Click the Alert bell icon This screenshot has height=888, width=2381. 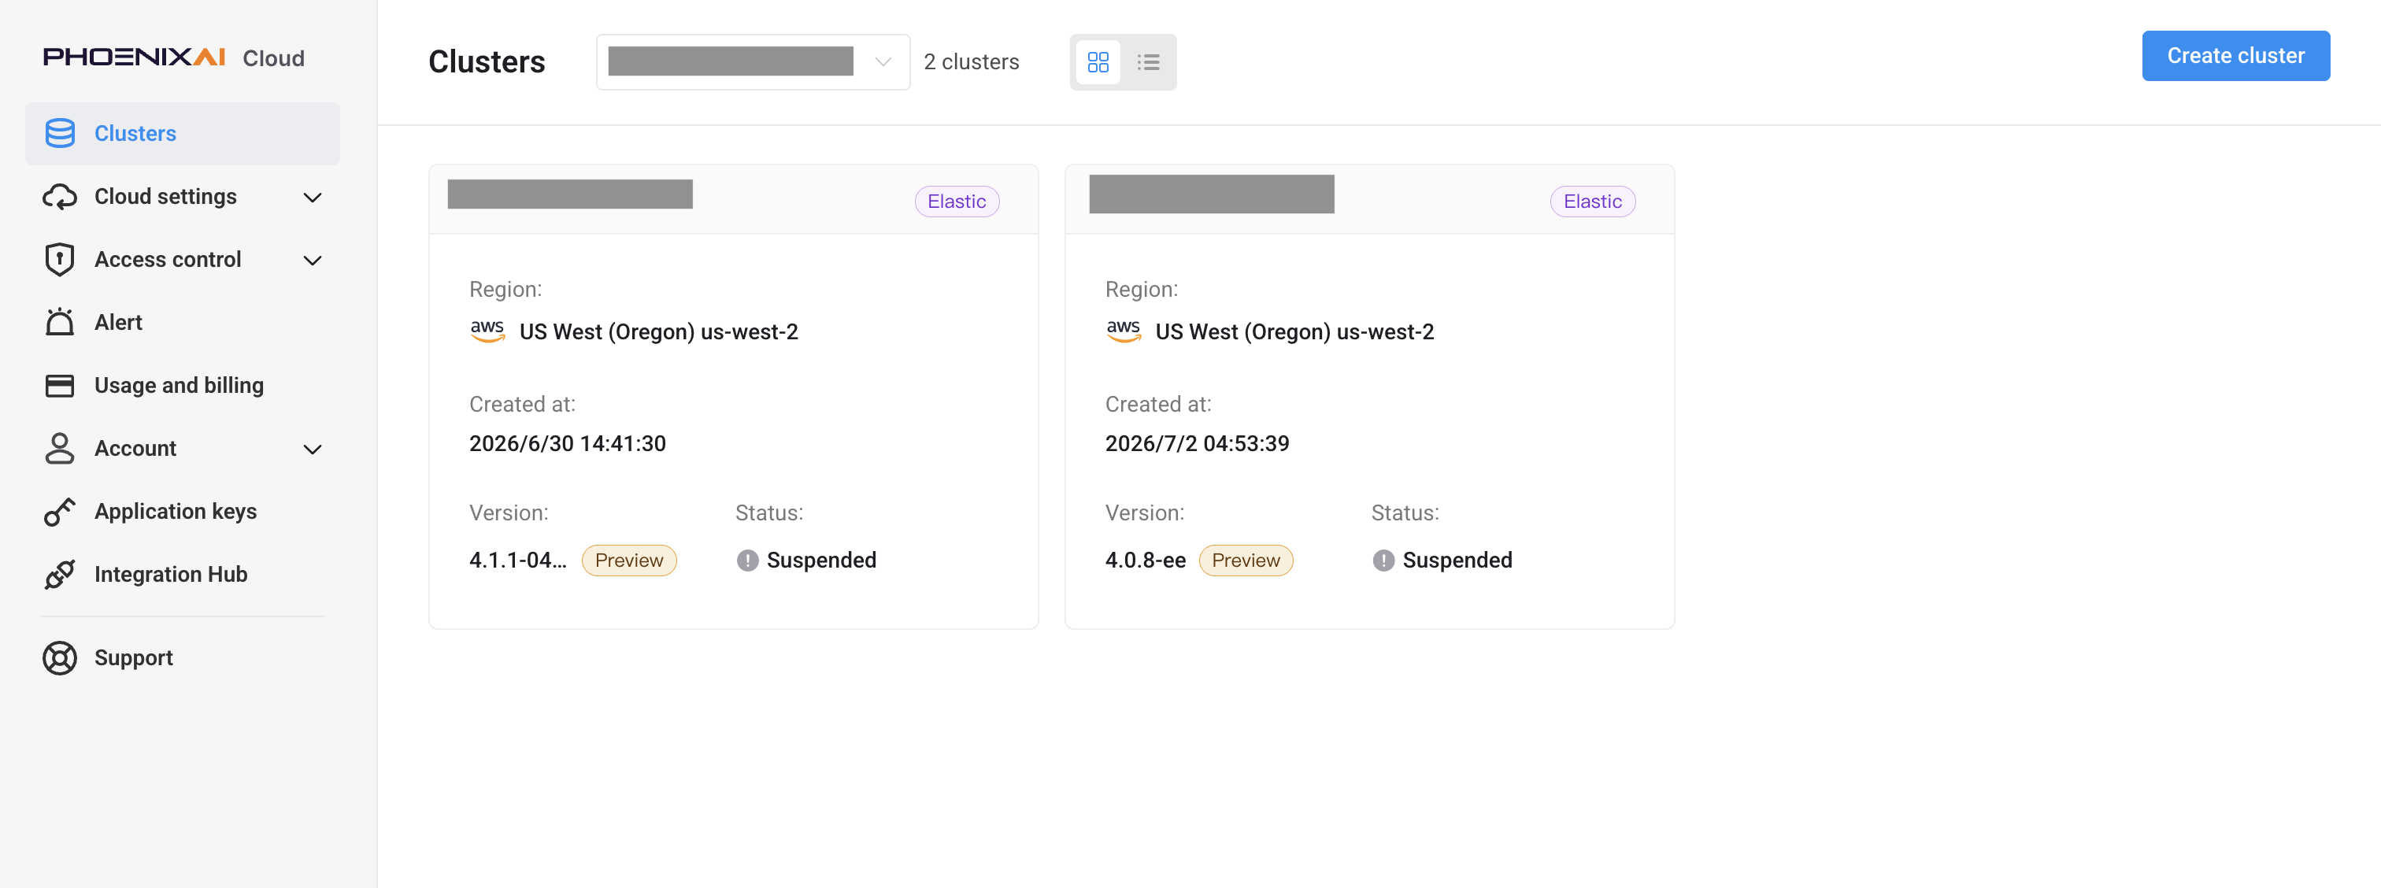click(60, 321)
